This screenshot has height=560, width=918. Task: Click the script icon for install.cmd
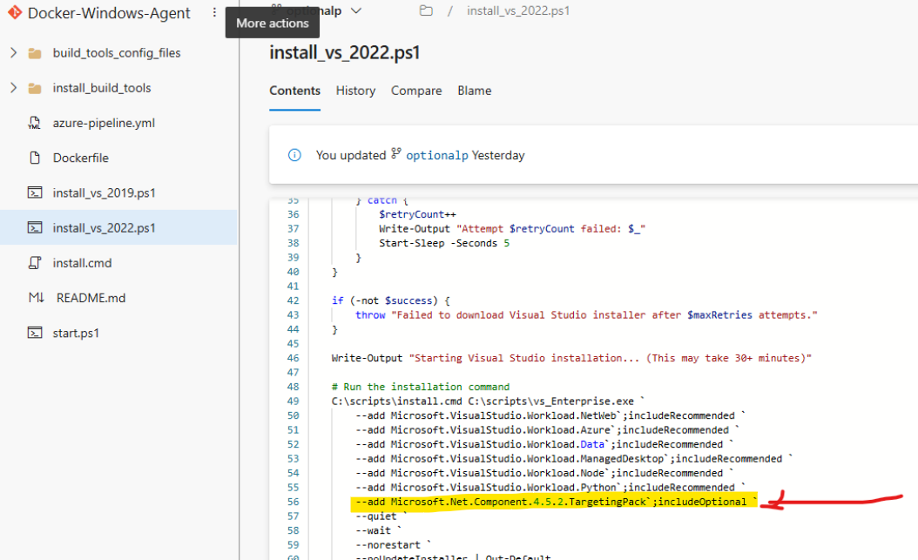pos(35,263)
